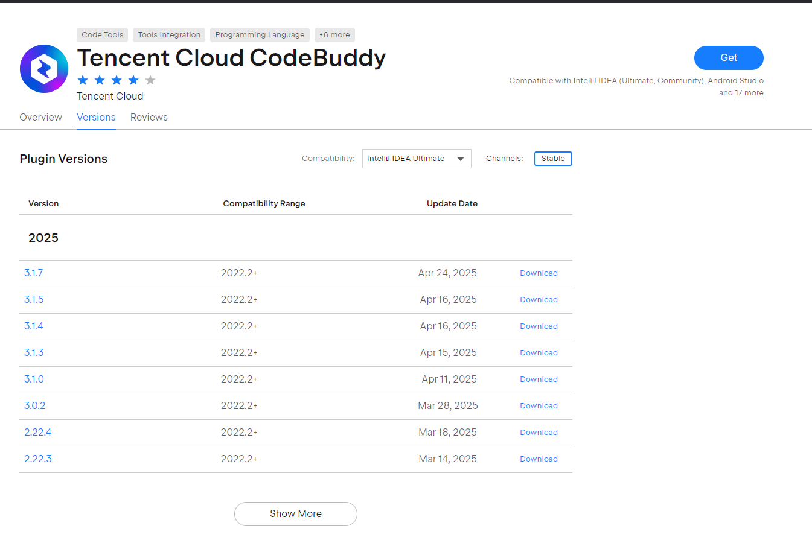Viewport: 812px width, 546px height.
Task: Expand the +6 more tags
Action: [x=334, y=35]
